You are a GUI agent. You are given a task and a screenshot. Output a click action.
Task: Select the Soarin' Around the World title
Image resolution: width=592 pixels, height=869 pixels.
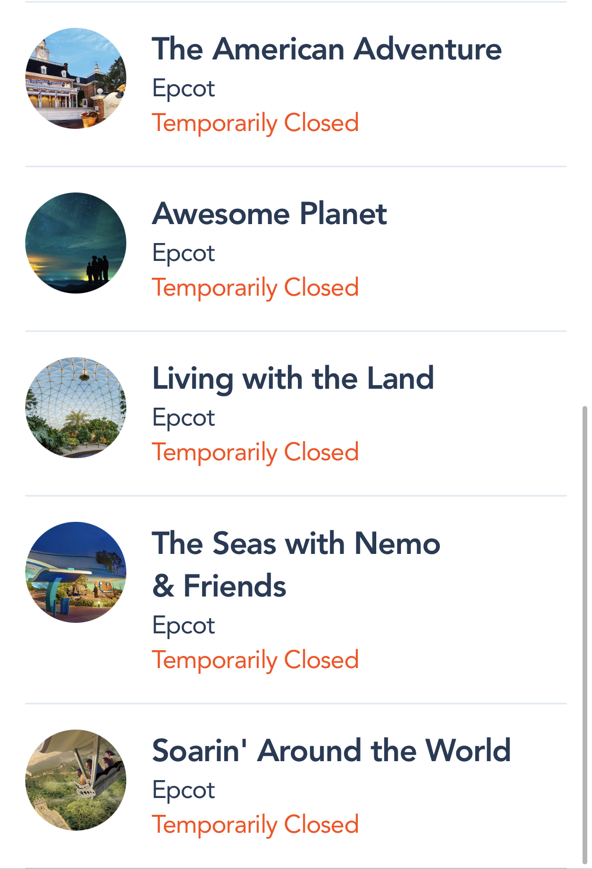point(332,751)
